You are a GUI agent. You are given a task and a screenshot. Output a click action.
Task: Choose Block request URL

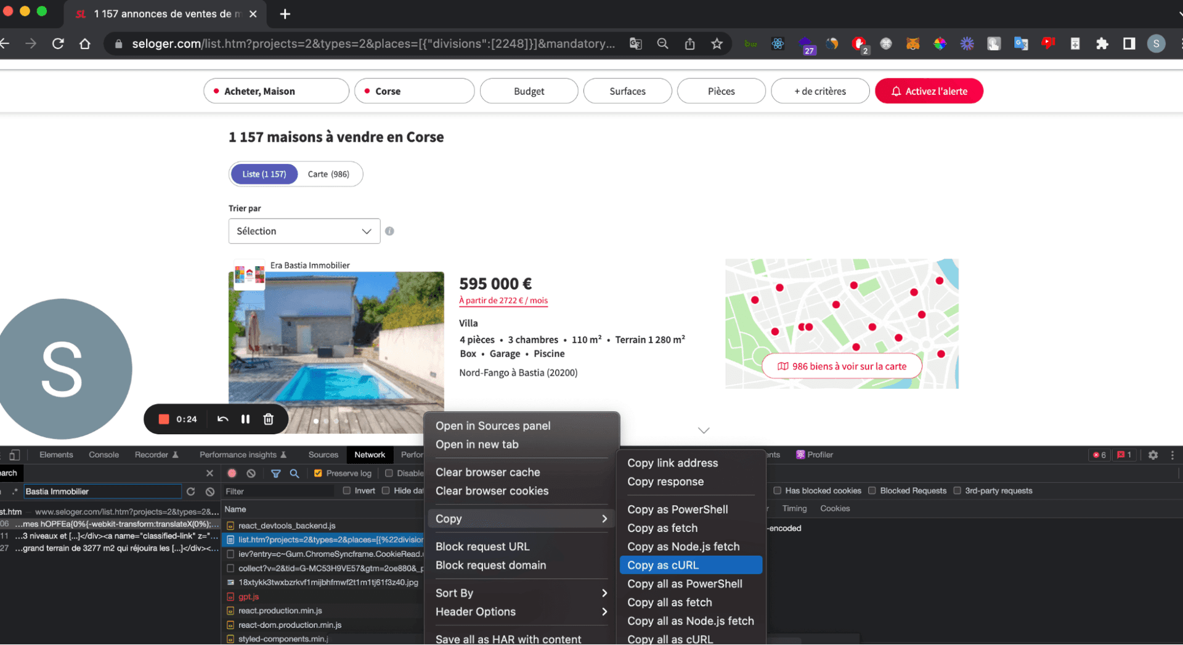coord(522,547)
